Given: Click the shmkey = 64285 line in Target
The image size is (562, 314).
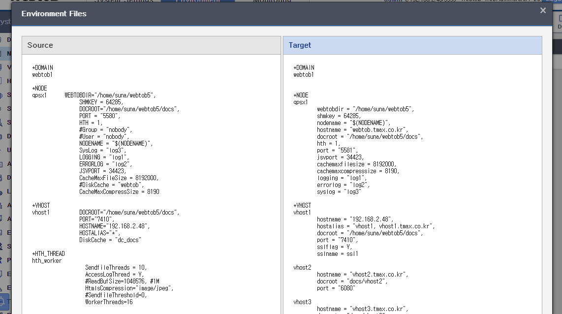Looking at the screenshot, I should pyautogui.click(x=339, y=116).
